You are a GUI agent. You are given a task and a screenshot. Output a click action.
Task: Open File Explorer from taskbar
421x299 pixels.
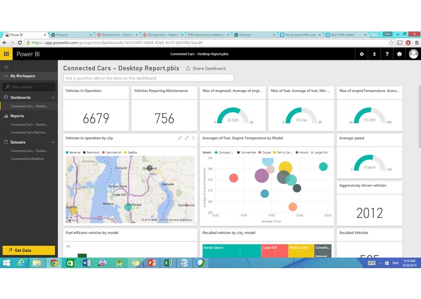[37, 263]
